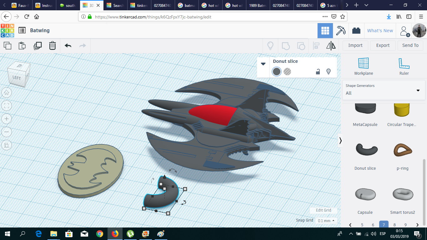Screen dimensions: 427x240
Task: Click the invite collaborator icon
Action: point(404,31)
